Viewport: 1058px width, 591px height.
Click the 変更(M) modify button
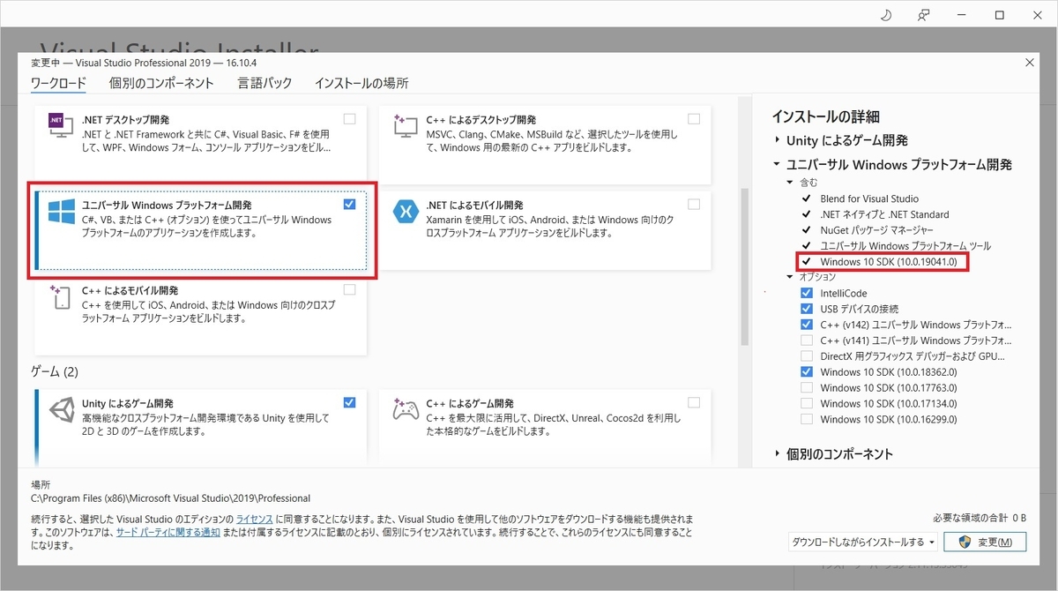985,542
